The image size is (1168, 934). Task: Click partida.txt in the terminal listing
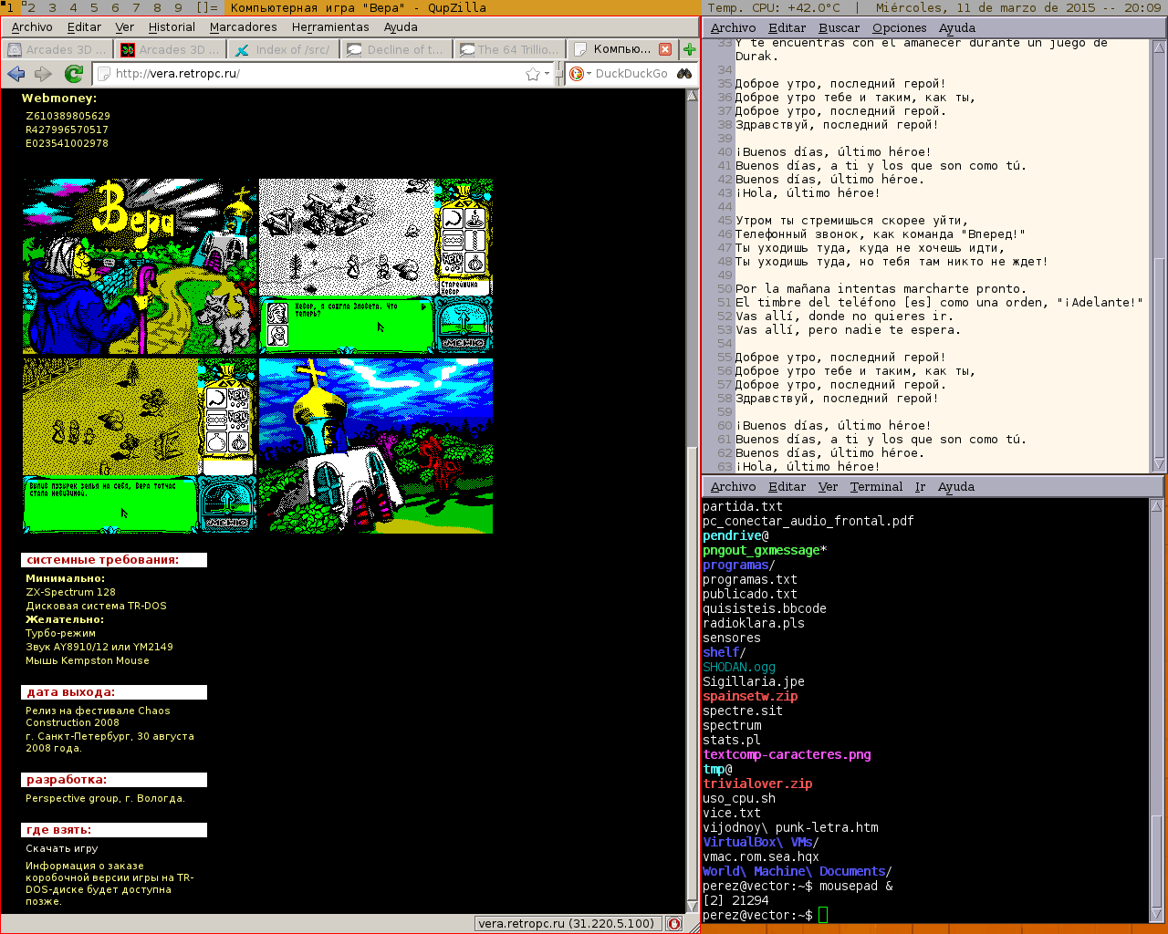(743, 506)
